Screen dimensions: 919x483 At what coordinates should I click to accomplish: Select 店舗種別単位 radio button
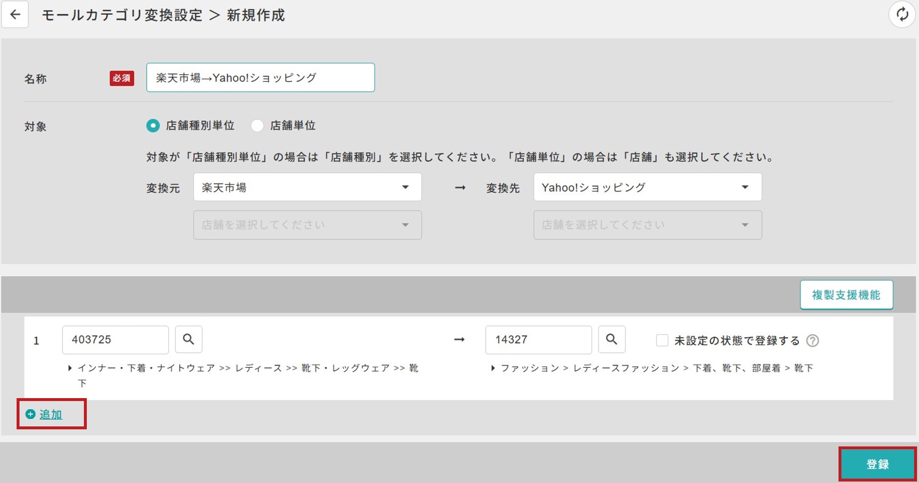(x=153, y=126)
